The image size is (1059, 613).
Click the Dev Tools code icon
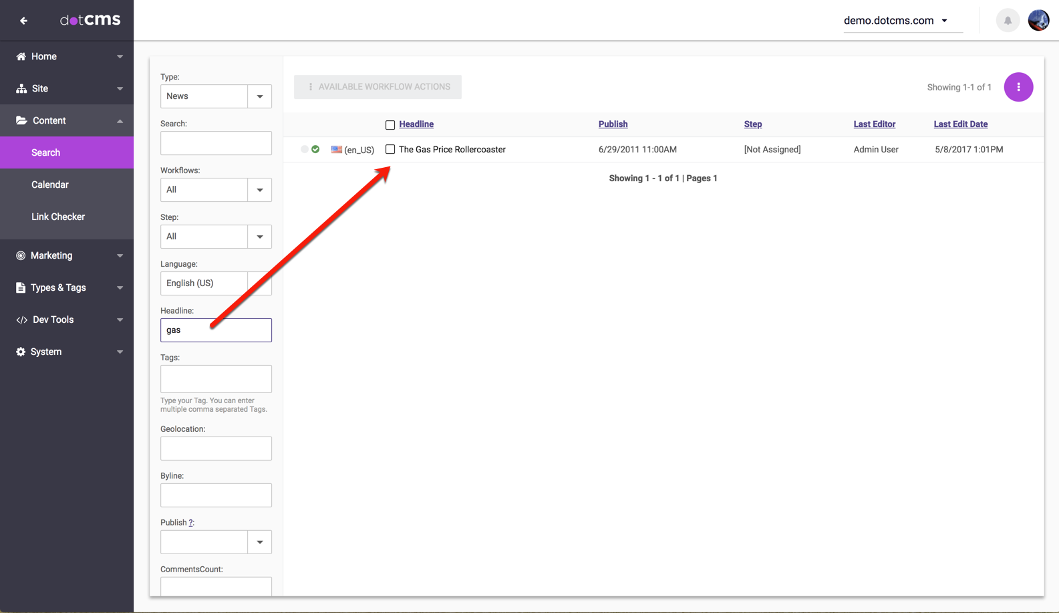[21, 320]
